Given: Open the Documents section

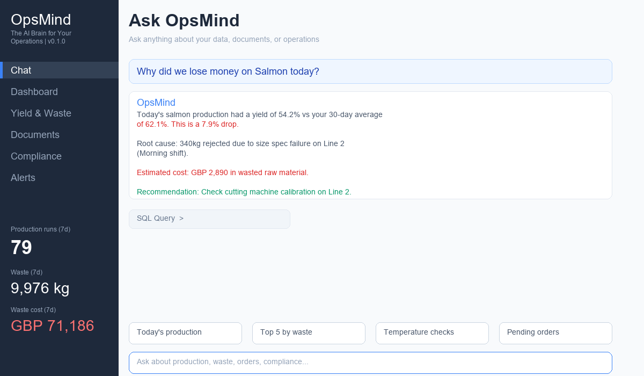Looking at the screenshot, I should [35, 135].
